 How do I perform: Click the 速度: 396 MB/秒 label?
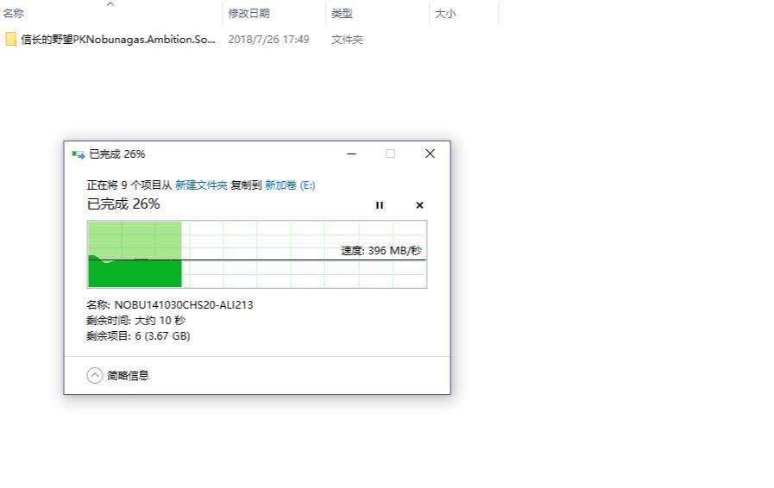click(381, 251)
